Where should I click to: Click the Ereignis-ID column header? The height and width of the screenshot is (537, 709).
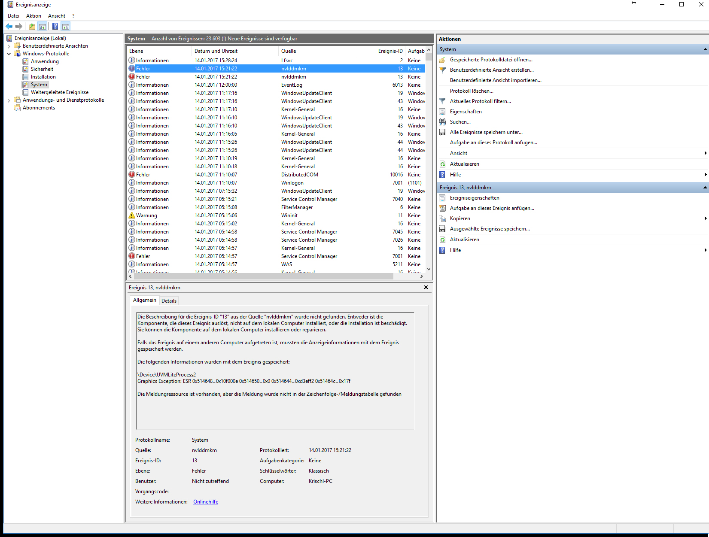[381, 51]
